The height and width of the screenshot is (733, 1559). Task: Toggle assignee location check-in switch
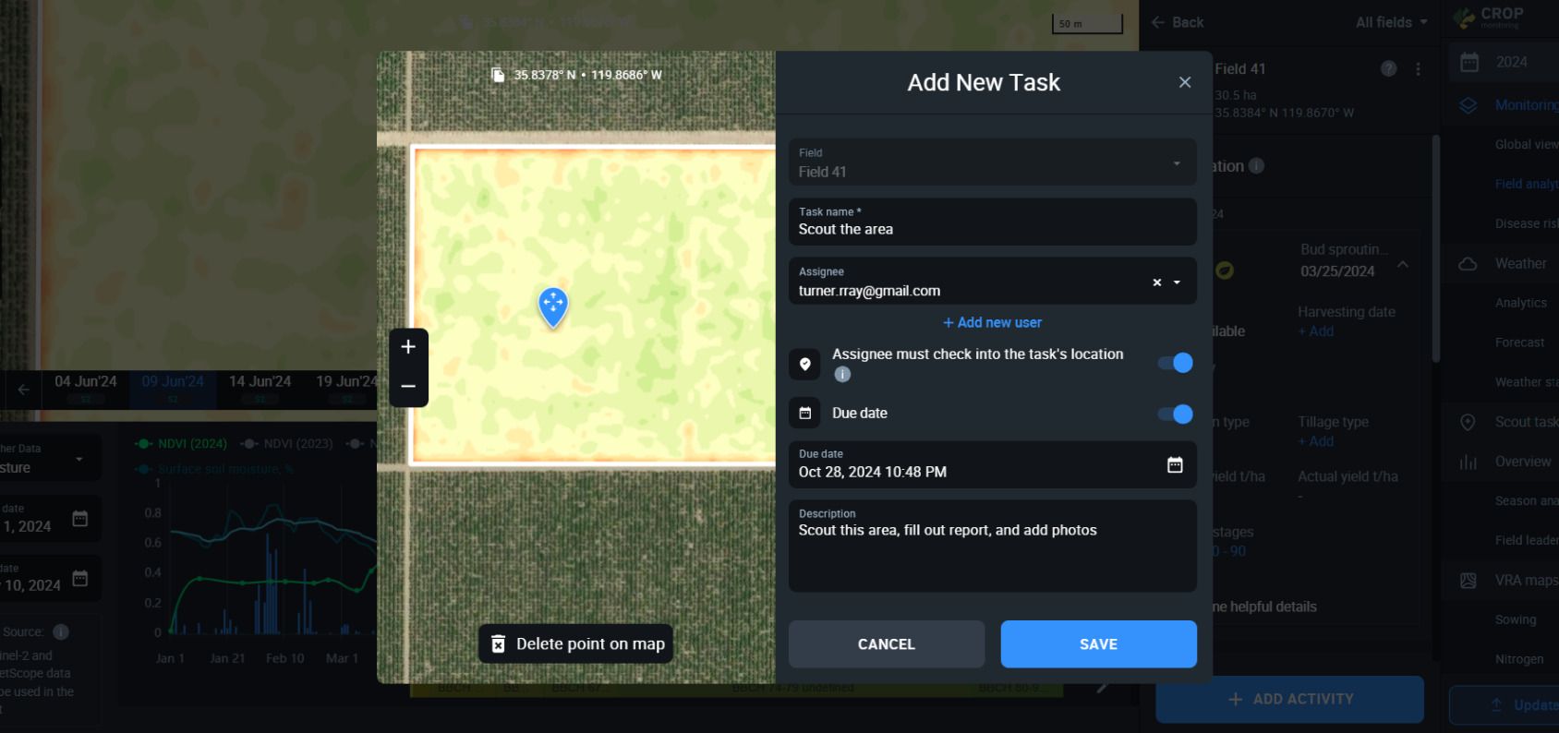tap(1176, 363)
